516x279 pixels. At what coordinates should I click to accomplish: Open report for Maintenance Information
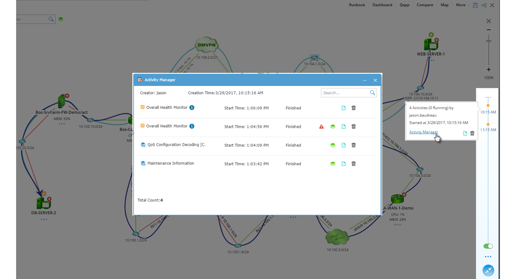click(343, 163)
